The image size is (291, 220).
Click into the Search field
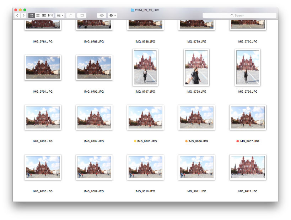tap(239, 16)
